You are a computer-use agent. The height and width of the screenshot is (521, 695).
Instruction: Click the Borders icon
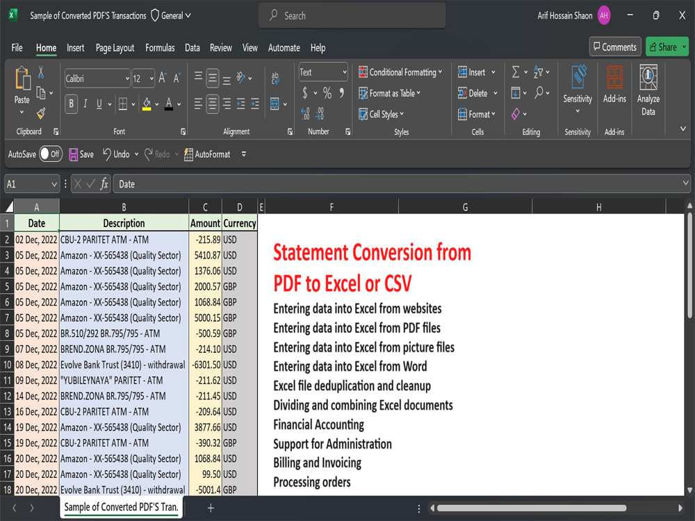tap(123, 104)
